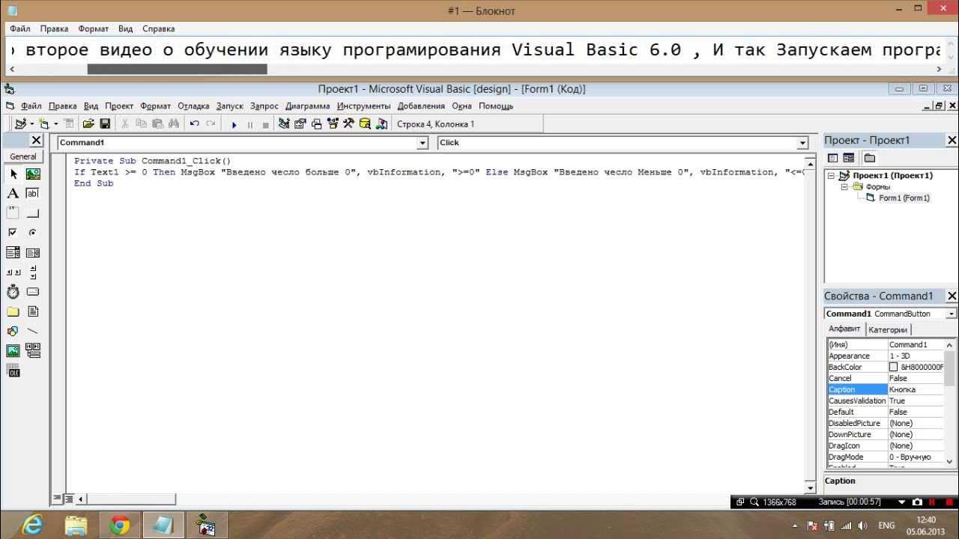959x539 pixels.
Task: Switch to the Алфавит properties tab
Action: pyautogui.click(x=844, y=329)
